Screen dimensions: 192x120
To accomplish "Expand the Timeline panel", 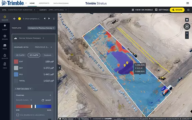I will click(x=85, y=119).
